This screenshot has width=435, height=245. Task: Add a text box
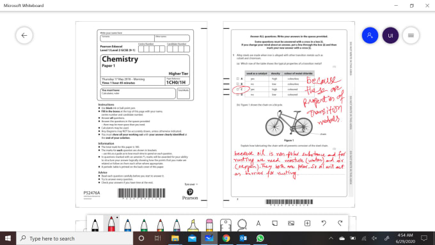[258, 223]
